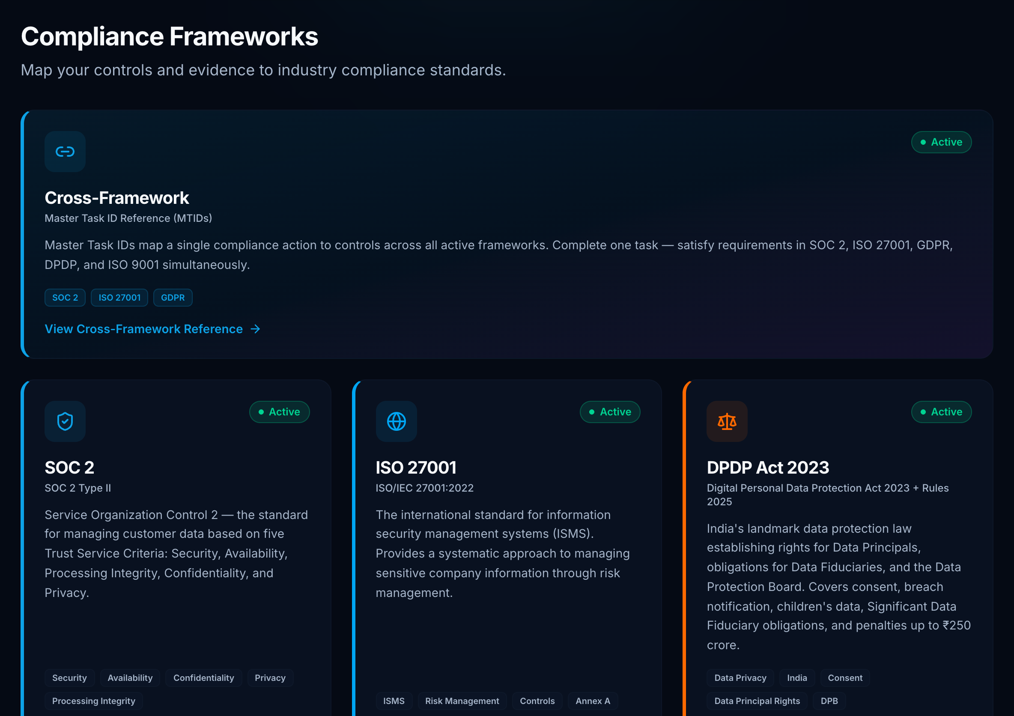Click the Consent tag chip
The image size is (1014, 716).
[845, 677]
